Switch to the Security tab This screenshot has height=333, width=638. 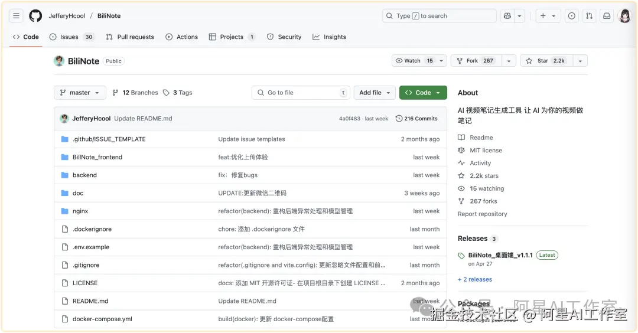click(x=284, y=37)
